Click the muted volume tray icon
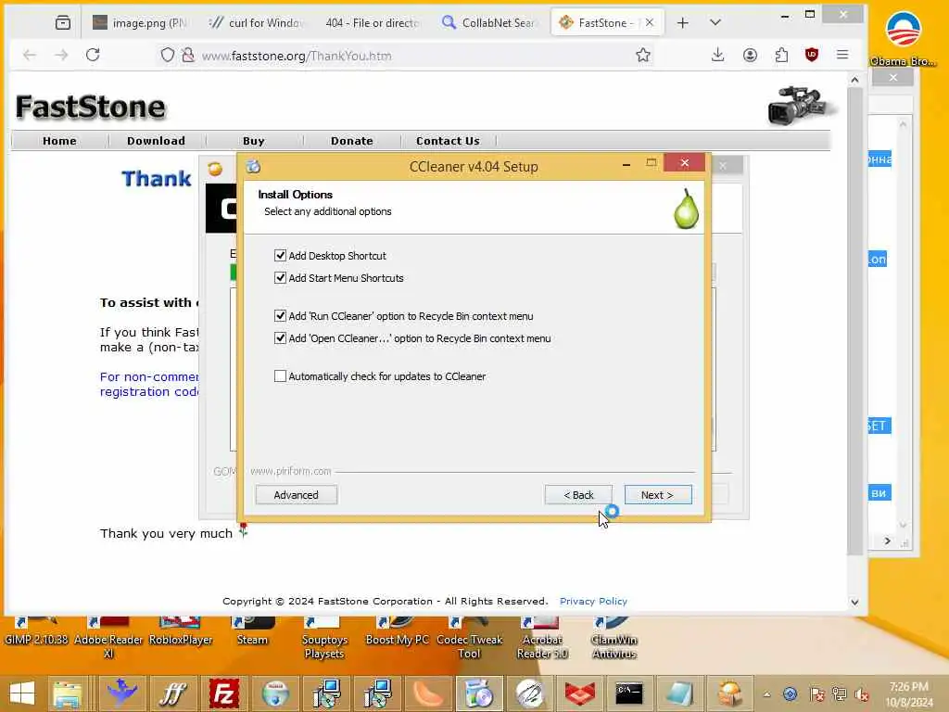 [862, 694]
